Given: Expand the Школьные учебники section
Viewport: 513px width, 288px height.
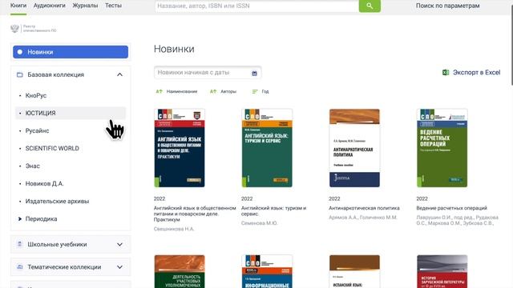Looking at the screenshot, I should (119, 244).
